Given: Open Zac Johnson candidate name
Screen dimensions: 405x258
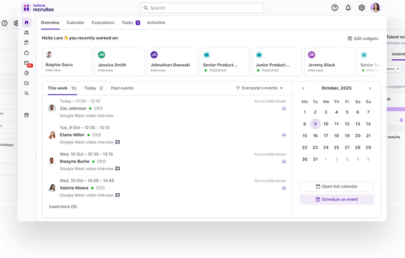Looking at the screenshot, I should [x=73, y=108].
